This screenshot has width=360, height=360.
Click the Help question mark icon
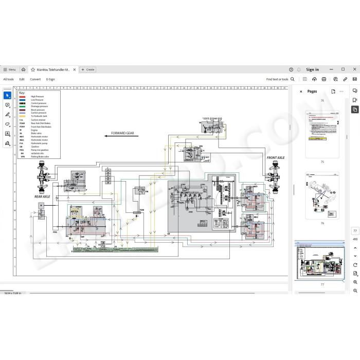[x=291, y=69]
